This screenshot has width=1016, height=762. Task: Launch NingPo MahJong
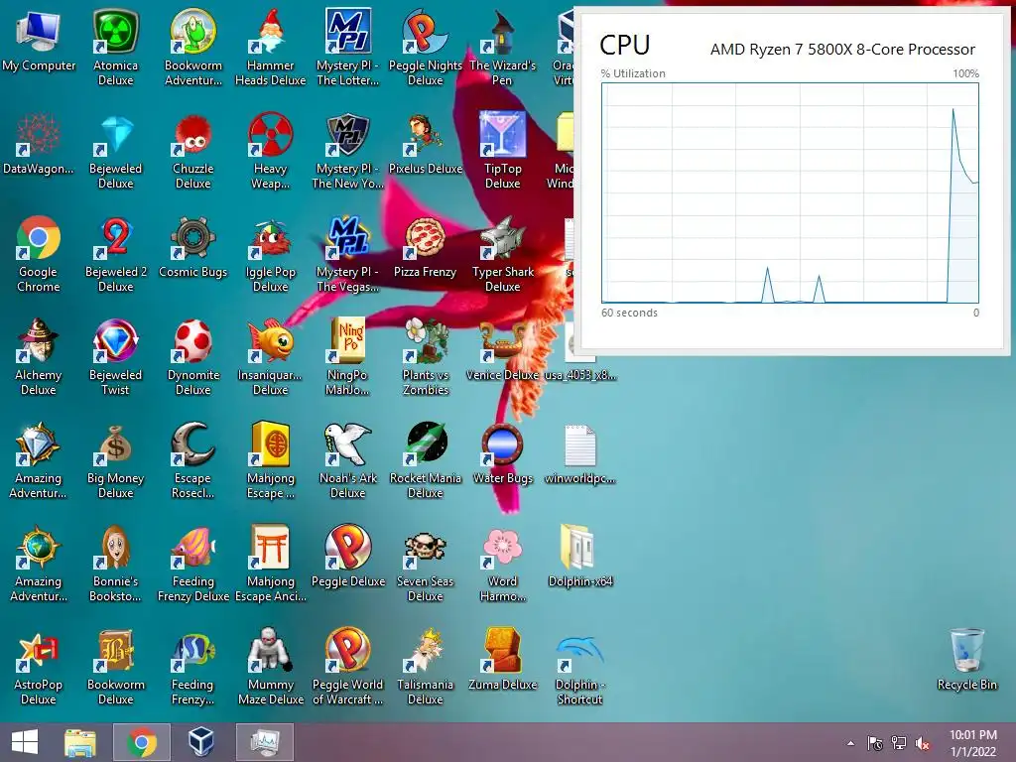coord(348,357)
